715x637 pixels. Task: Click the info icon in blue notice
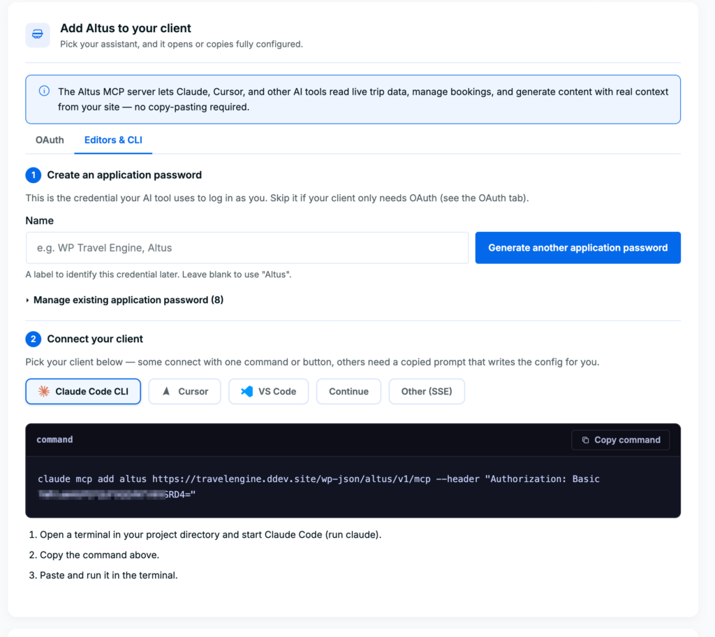click(44, 91)
